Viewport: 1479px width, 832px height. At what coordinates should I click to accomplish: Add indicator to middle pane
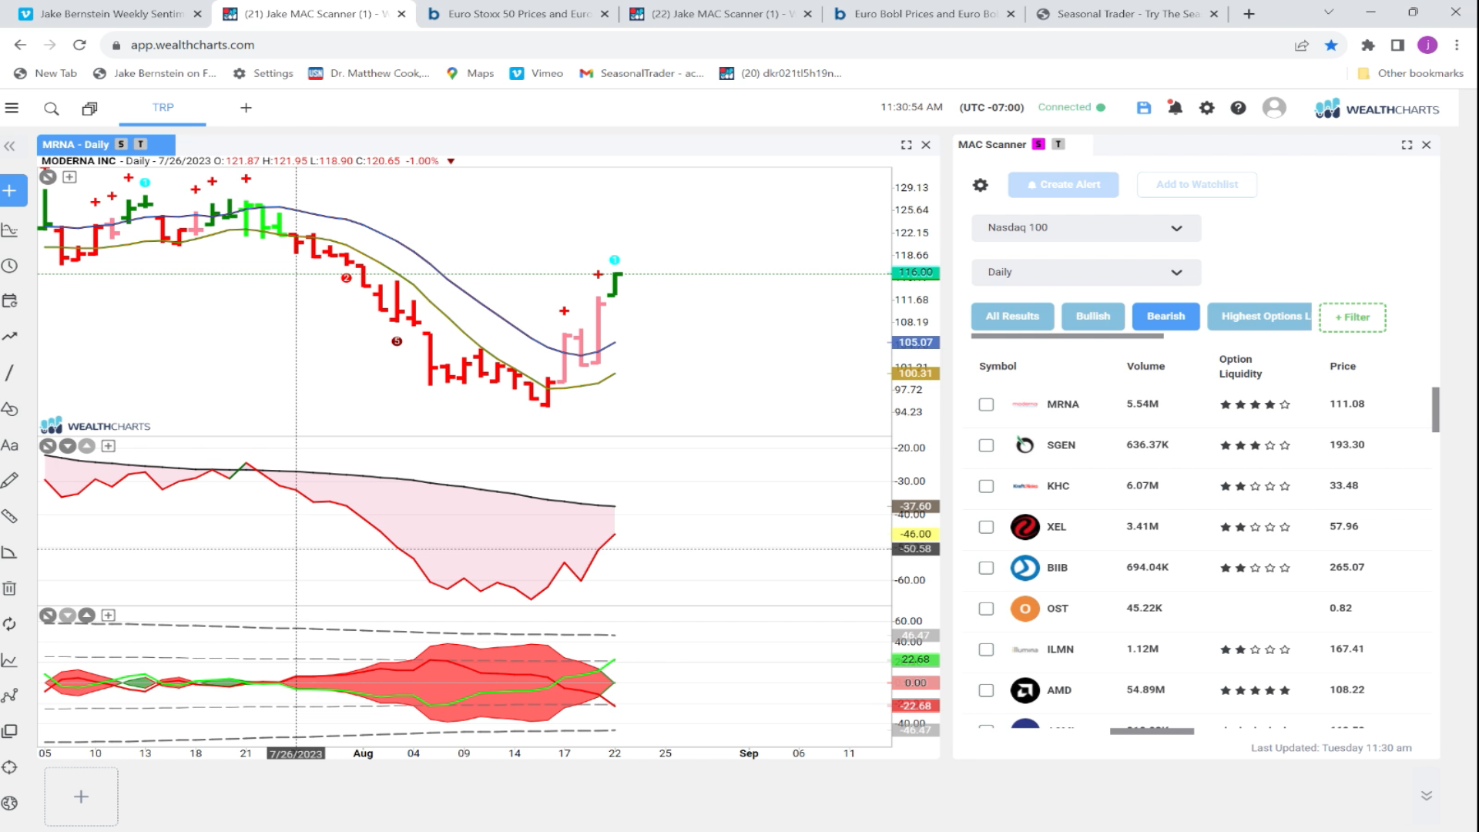109,446
